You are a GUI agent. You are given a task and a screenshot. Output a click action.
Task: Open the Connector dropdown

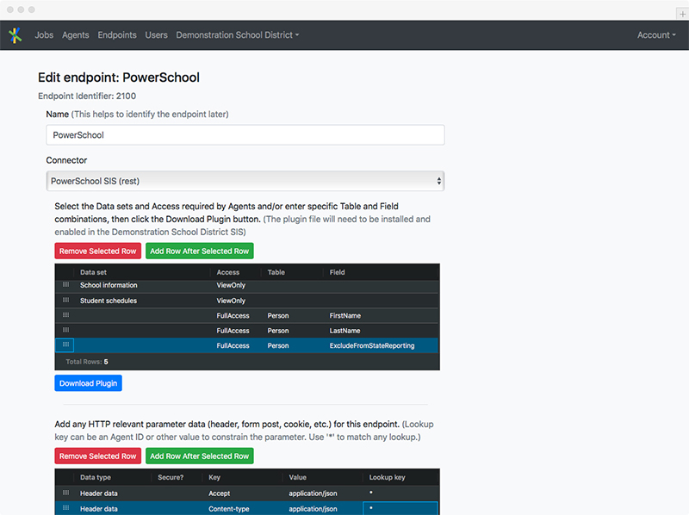point(245,181)
